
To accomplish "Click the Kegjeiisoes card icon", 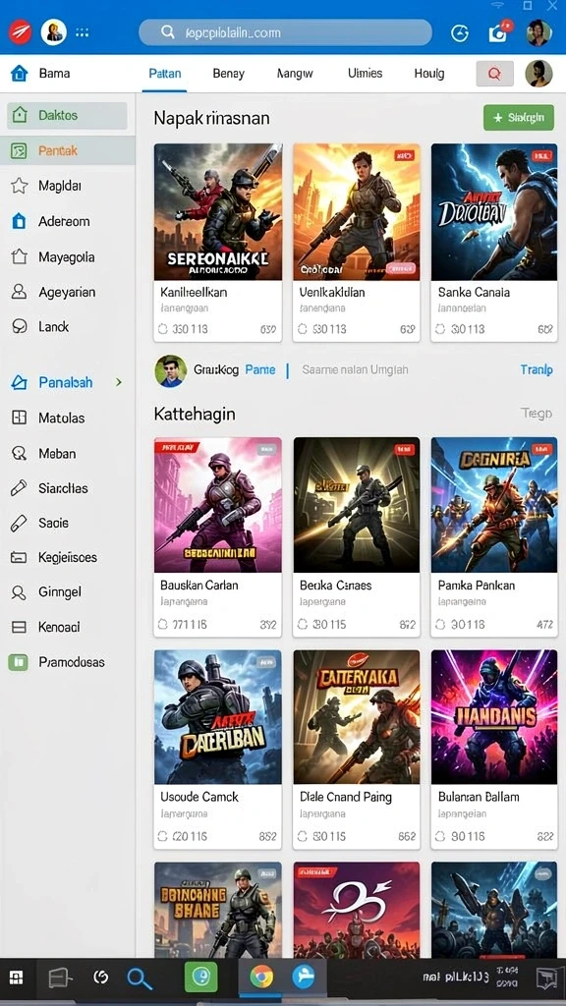I will (19, 558).
